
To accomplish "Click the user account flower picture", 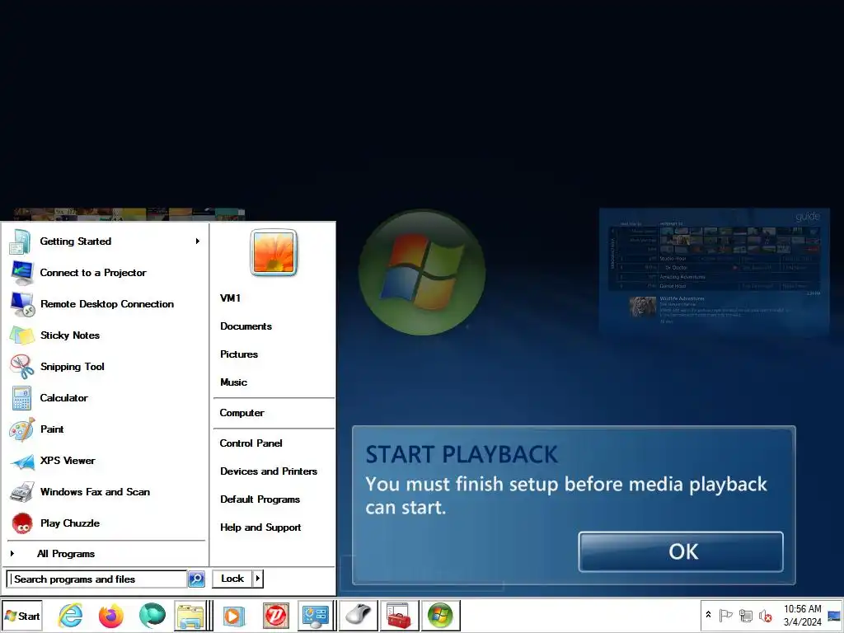I will click(274, 252).
